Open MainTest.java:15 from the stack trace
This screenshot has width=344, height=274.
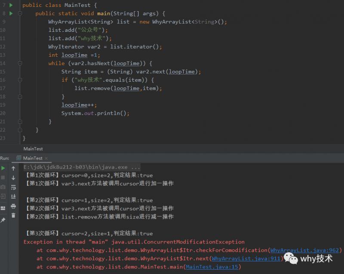[x=212, y=267]
